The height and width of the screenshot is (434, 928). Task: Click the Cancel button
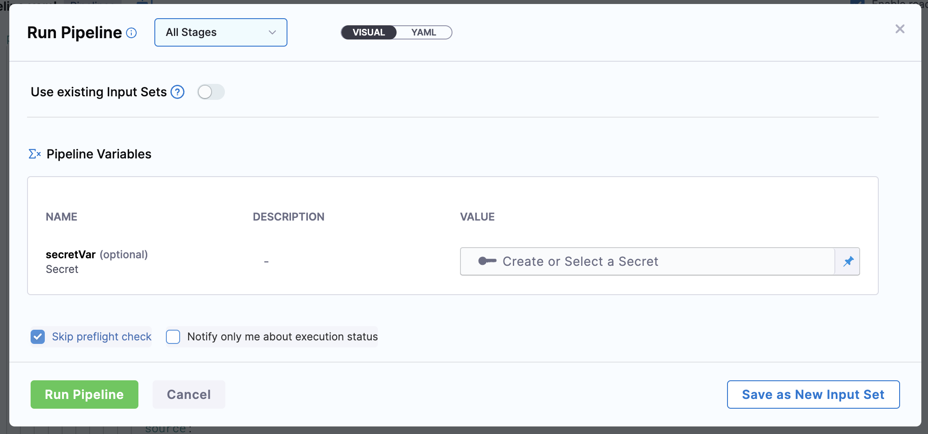189,395
